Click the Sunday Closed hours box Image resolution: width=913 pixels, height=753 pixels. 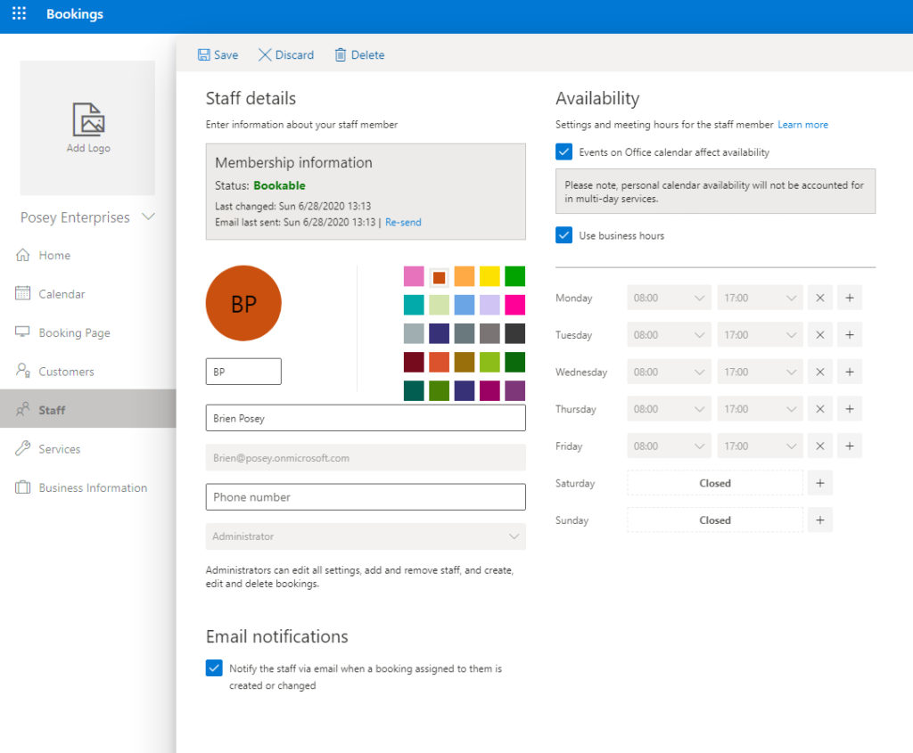tap(715, 520)
